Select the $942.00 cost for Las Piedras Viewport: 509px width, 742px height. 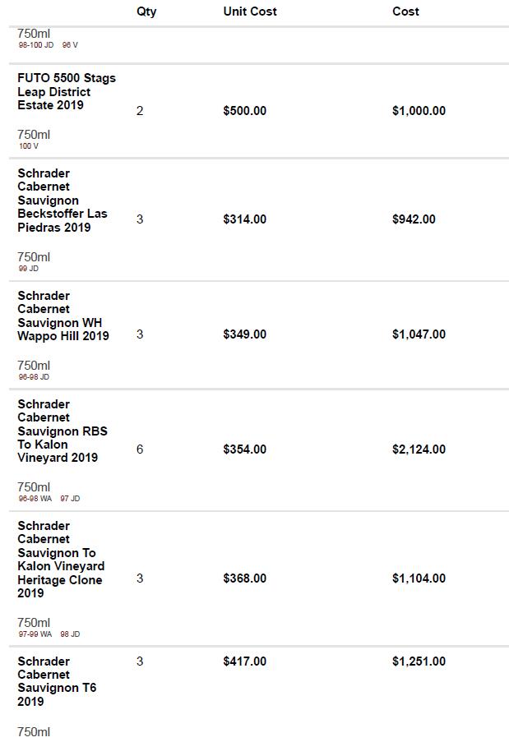414,219
